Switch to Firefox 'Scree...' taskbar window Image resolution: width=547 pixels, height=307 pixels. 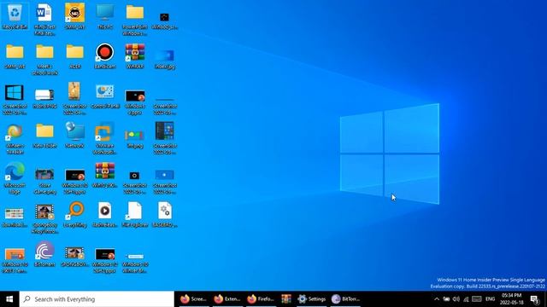point(193,299)
